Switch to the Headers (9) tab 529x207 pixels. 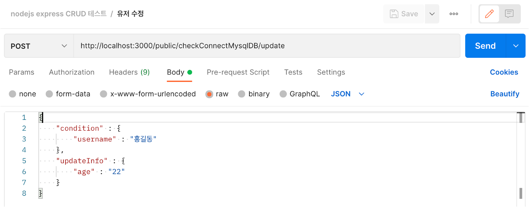pyautogui.click(x=129, y=72)
